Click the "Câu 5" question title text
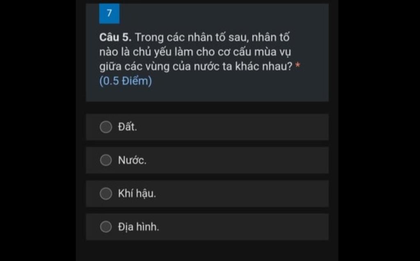The width and height of the screenshot is (420, 261). 116,37
